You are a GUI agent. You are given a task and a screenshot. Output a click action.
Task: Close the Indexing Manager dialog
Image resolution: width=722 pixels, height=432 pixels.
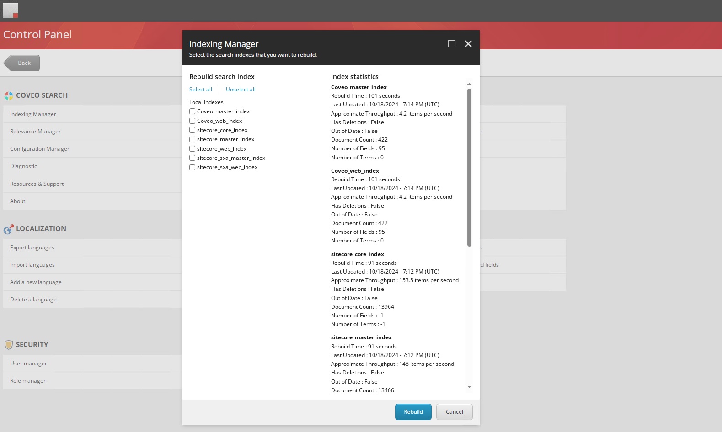click(x=468, y=44)
